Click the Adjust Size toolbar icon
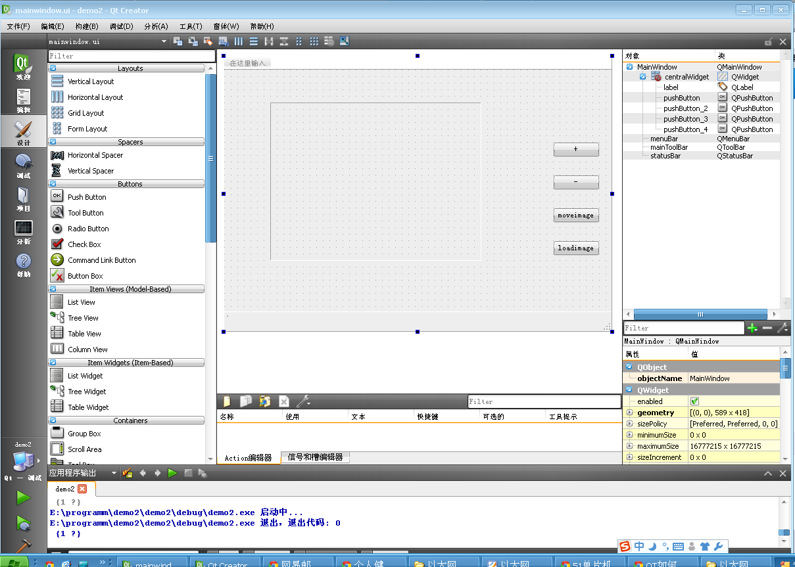Viewport: 795px width, 567px height. click(x=345, y=41)
